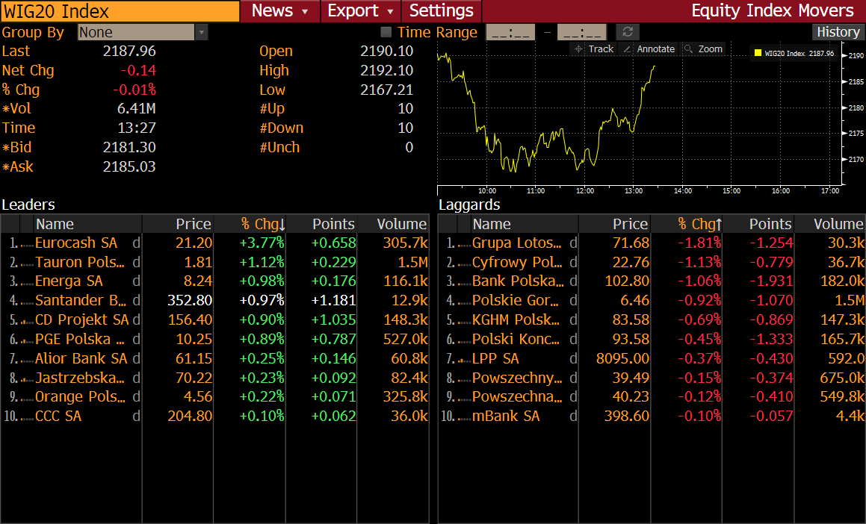Open the Settings menu
This screenshot has height=524, width=866.
pyautogui.click(x=441, y=11)
